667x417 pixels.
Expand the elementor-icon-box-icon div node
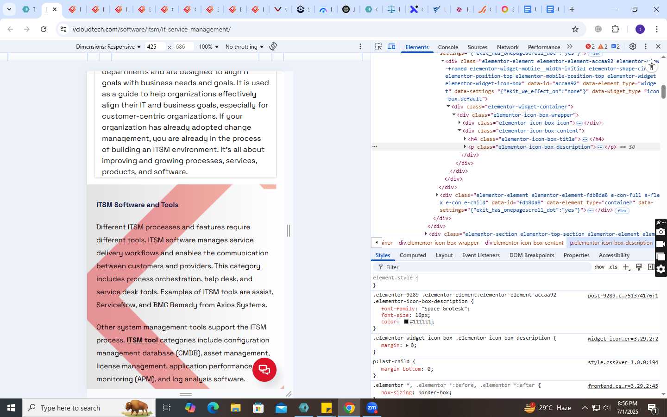click(459, 123)
